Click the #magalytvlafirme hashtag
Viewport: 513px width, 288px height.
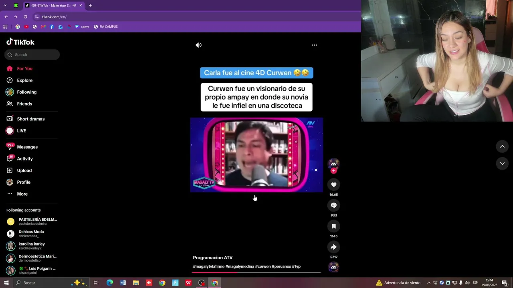pyautogui.click(x=208, y=266)
